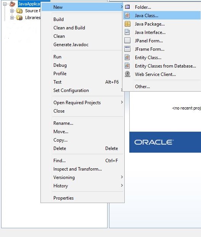Screen dimensions: 201x237
Task: Click the Libraries folder icon
Action: tap(19, 18)
